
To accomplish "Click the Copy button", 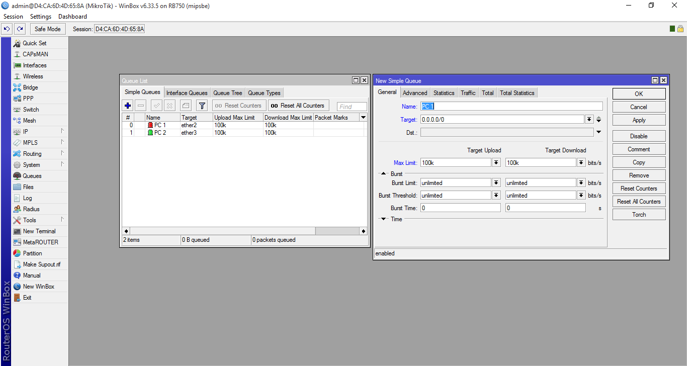I will pos(639,162).
